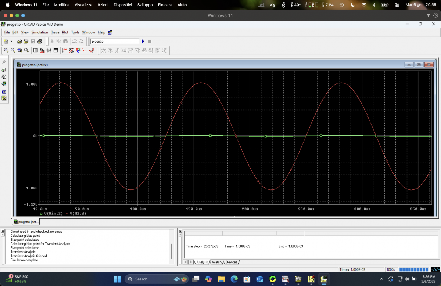Switch to the Devices tab

231,262
